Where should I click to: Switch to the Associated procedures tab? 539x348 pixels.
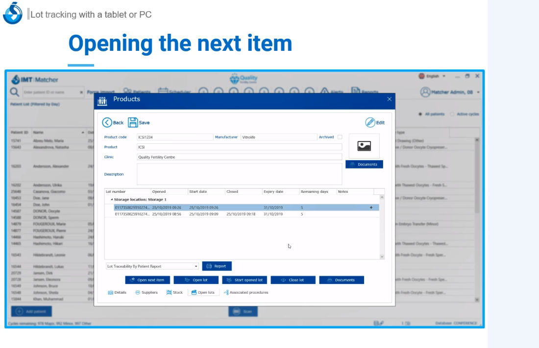245,293
